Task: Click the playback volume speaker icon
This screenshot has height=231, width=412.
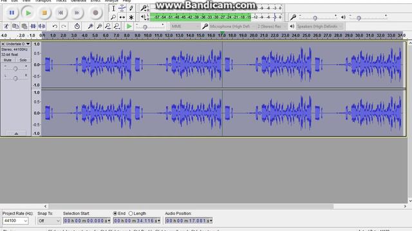Action: pyautogui.click(x=343, y=17)
